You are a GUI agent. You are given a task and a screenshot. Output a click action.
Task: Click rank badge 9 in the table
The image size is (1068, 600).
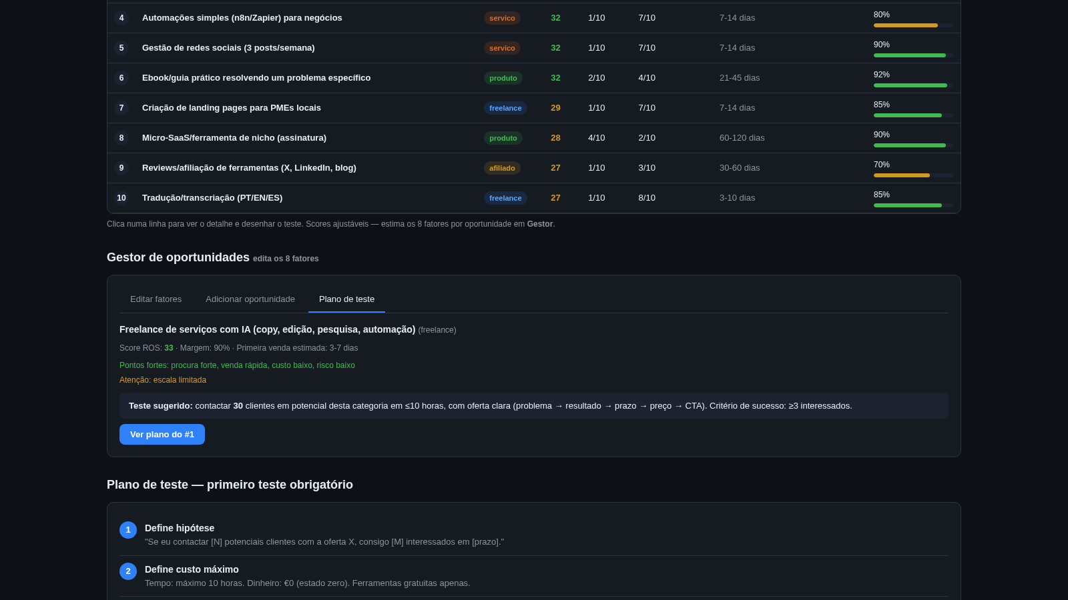click(x=121, y=168)
